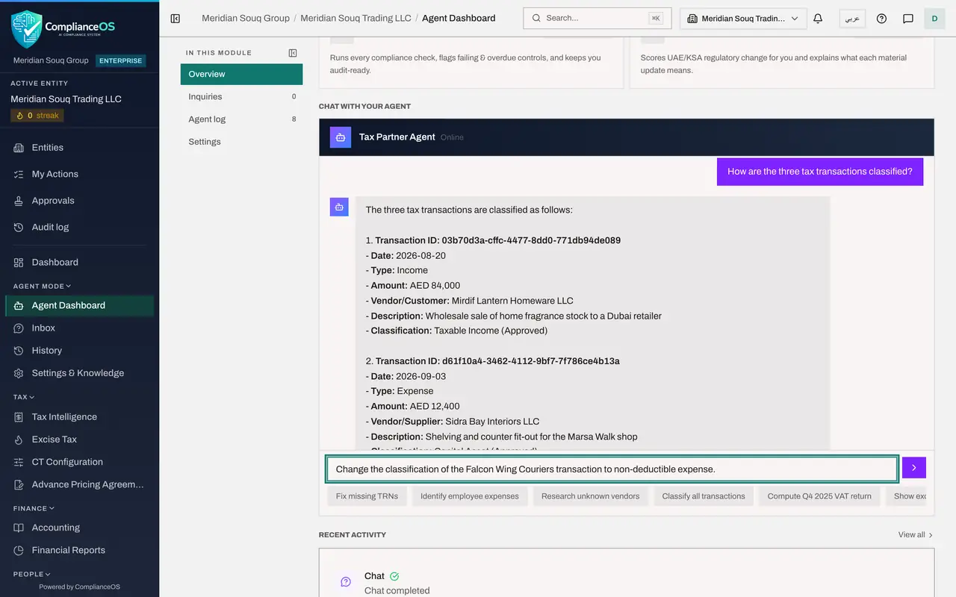Viewport: 956px width, 597px height.
Task: Click the Tax Partner Agent robot icon
Action: pyautogui.click(x=341, y=137)
